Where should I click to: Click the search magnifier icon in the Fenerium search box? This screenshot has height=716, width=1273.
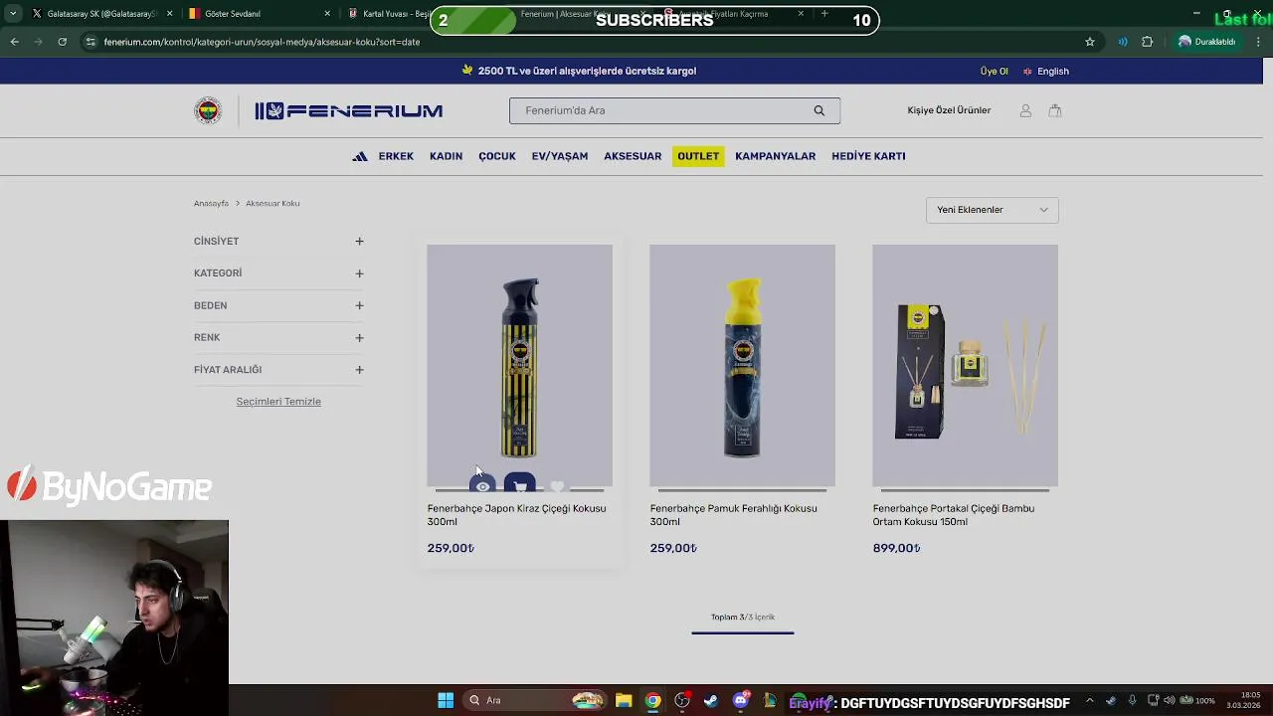click(x=819, y=110)
